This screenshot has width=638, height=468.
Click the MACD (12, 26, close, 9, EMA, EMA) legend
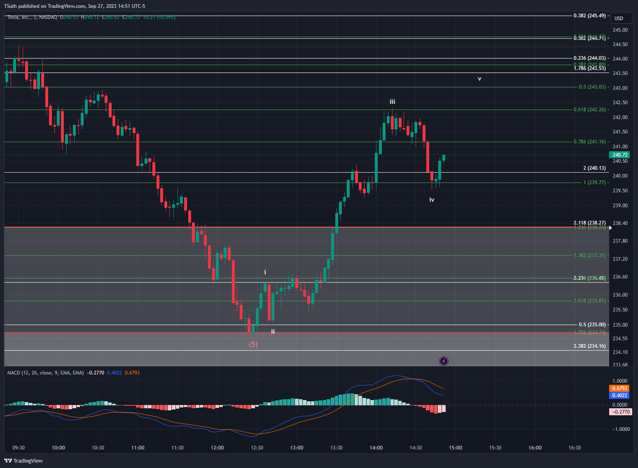click(45, 373)
